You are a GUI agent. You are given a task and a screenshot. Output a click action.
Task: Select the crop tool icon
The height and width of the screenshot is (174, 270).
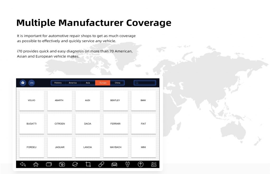[x=88, y=164]
